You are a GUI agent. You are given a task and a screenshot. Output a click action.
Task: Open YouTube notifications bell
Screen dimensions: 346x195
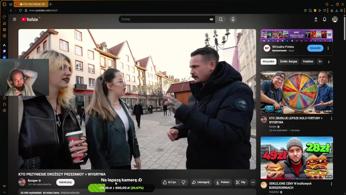coord(324,19)
